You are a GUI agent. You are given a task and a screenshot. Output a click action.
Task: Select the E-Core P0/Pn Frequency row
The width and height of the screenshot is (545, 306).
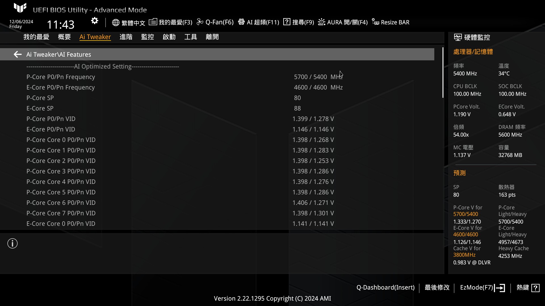[217, 87]
